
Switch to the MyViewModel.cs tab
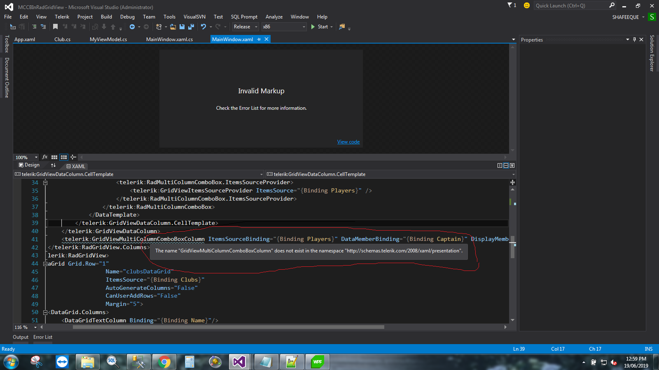[x=108, y=39]
